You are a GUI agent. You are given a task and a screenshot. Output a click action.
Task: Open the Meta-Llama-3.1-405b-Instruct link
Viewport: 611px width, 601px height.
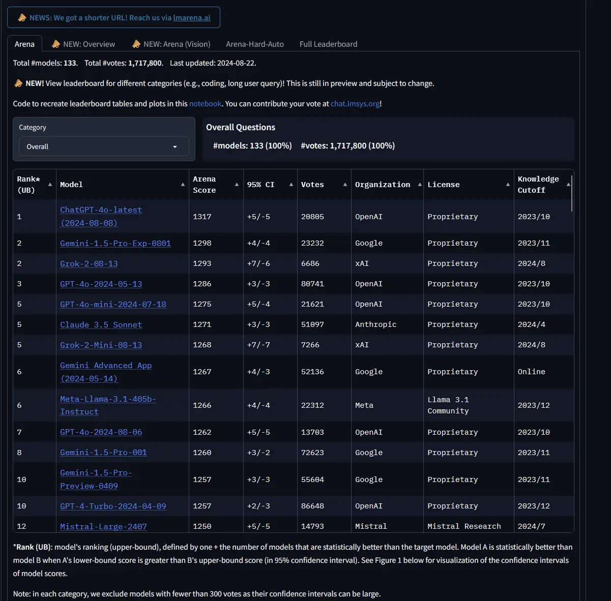(x=108, y=406)
